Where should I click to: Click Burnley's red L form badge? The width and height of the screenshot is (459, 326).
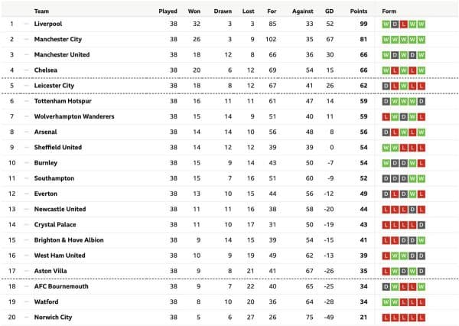[422, 164]
